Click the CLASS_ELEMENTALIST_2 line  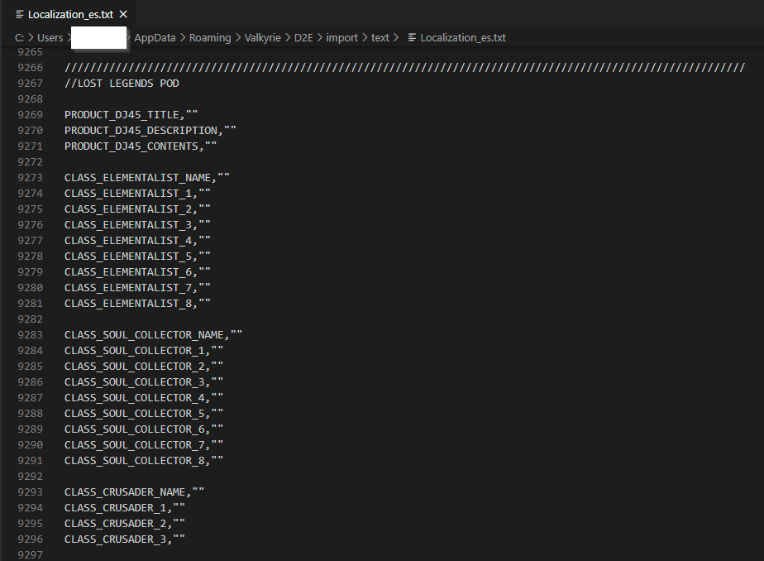pyautogui.click(x=137, y=209)
